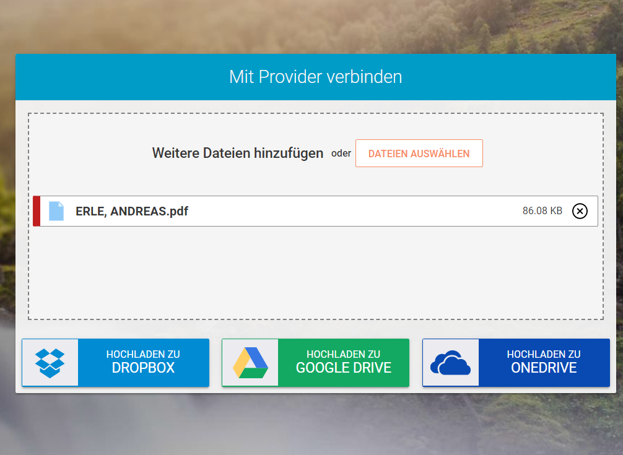623x455 pixels.
Task: Click blank middle of the file row
Action: (x=353, y=211)
